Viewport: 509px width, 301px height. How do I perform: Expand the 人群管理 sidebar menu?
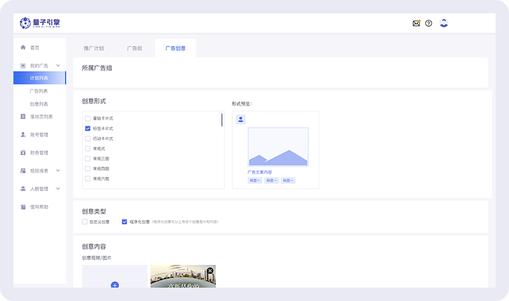pyautogui.click(x=58, y=189)
